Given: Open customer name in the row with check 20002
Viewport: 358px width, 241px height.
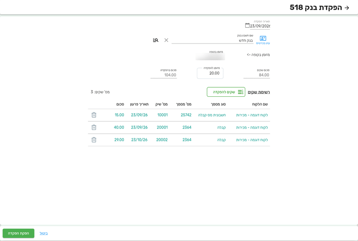Looking at the screenshot, I should click(252, 139).
